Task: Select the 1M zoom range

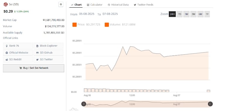Action: (x=187, y=14)
